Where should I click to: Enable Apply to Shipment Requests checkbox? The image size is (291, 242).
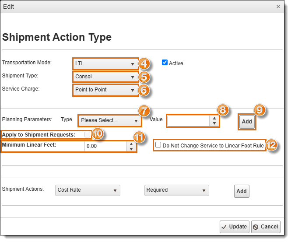click(x=87, y=134)
